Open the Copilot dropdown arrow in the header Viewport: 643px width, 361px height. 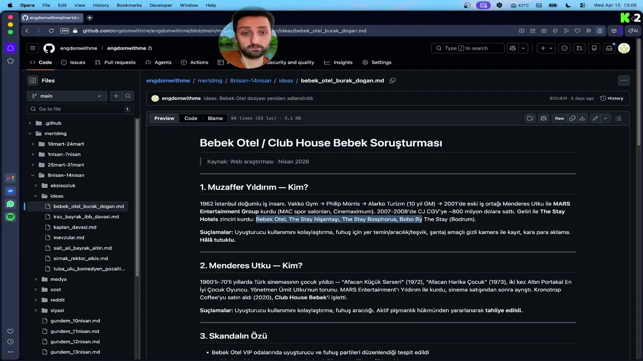point(523,48)
